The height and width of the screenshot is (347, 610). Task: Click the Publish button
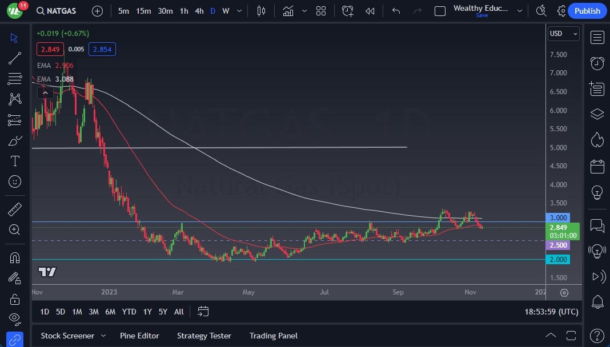587,11
